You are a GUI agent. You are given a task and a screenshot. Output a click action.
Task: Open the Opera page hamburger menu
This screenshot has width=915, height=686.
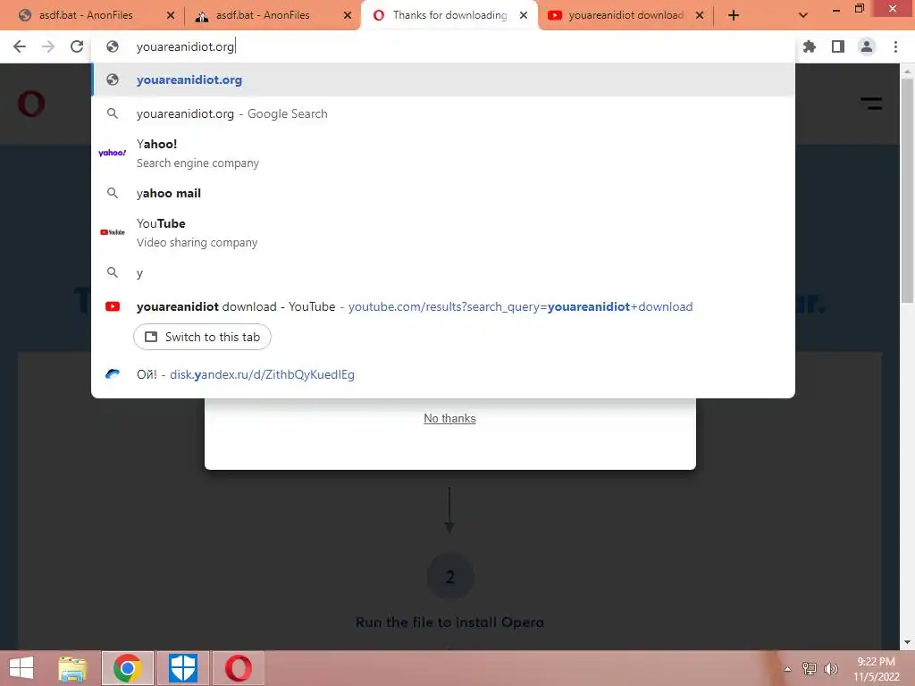coord(871,104)
